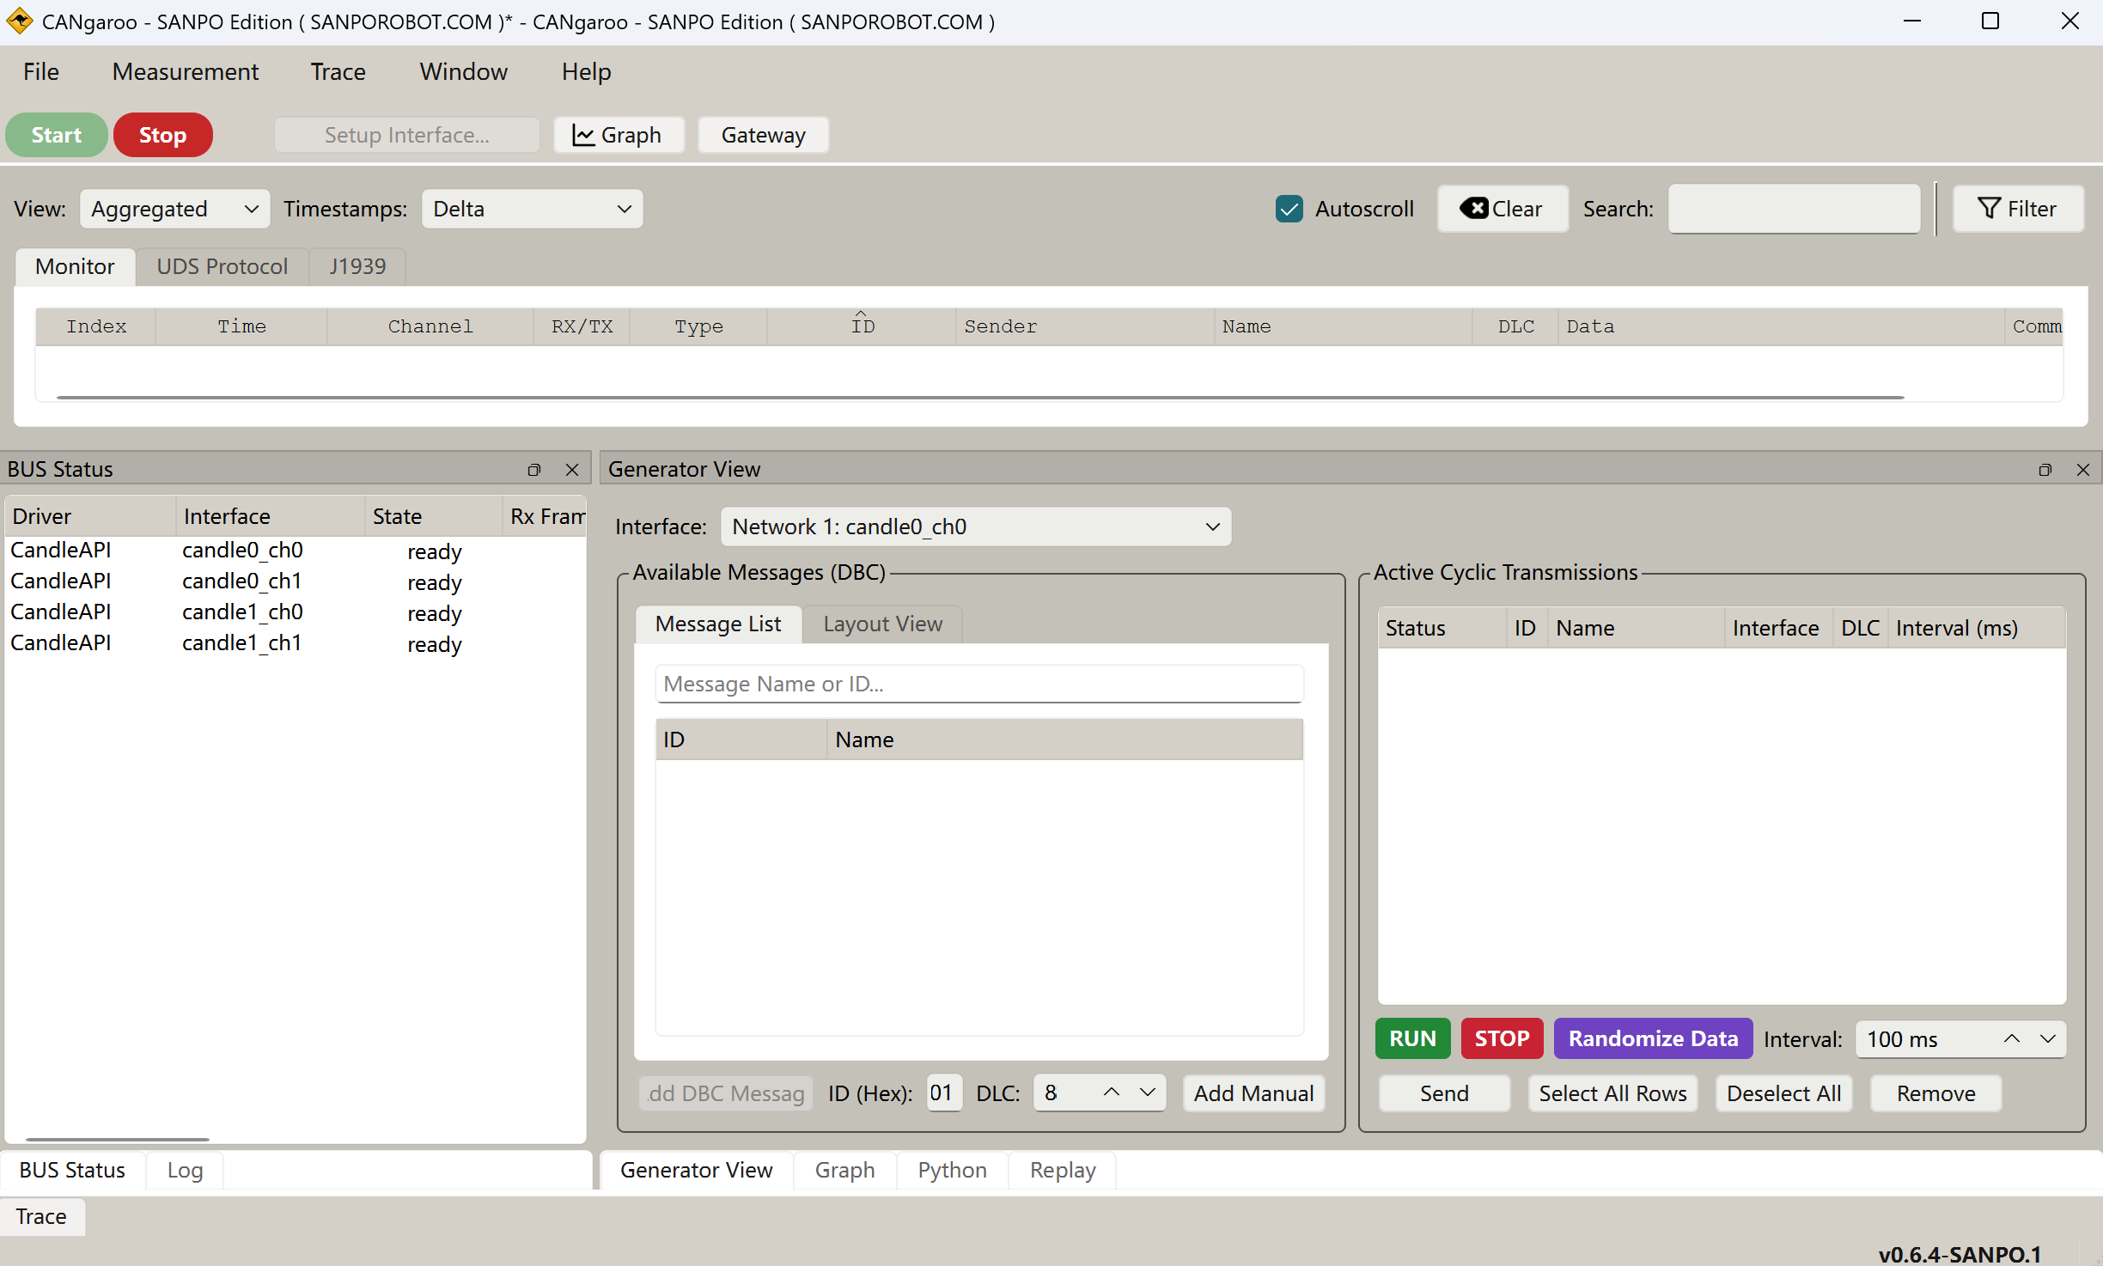Open the Measurement menu
The width and height of the screenshot is (2103, 1266).
pos(186,72)
